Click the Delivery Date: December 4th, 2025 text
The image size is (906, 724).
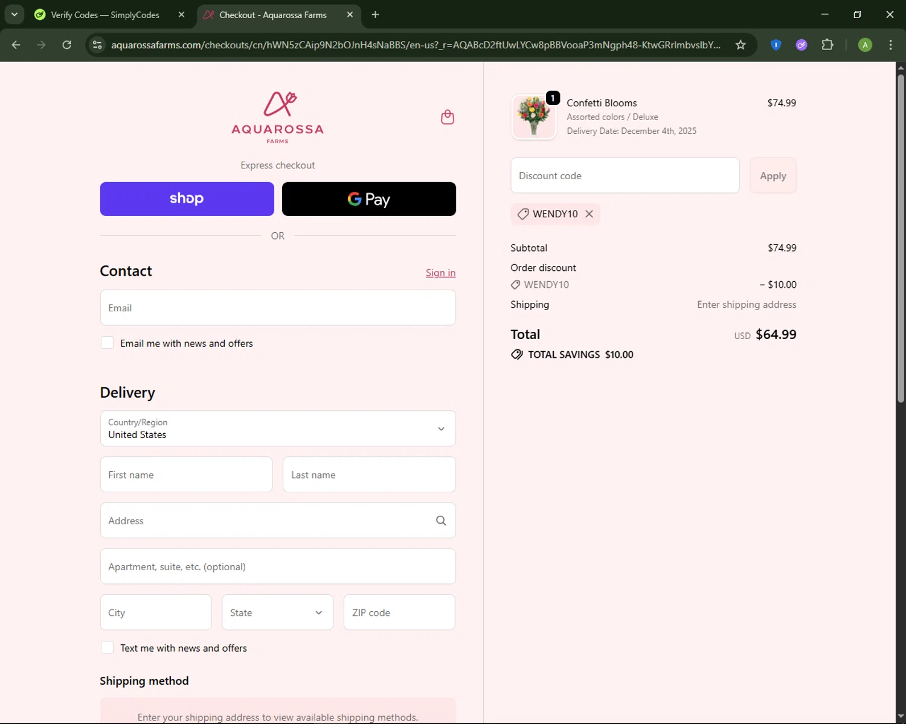(631, 131)
